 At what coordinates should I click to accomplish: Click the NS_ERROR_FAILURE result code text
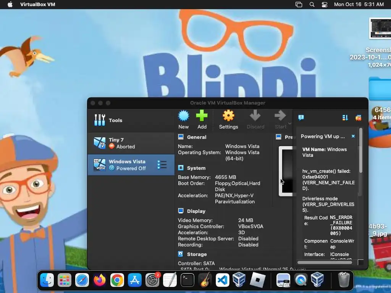click(341, 225)
